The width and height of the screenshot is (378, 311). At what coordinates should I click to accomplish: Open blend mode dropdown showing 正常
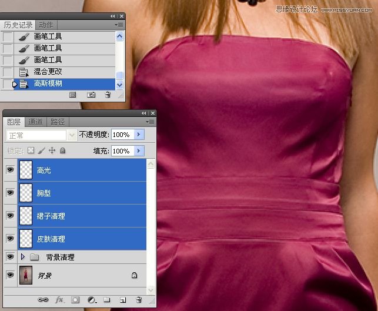click(41, 135)
